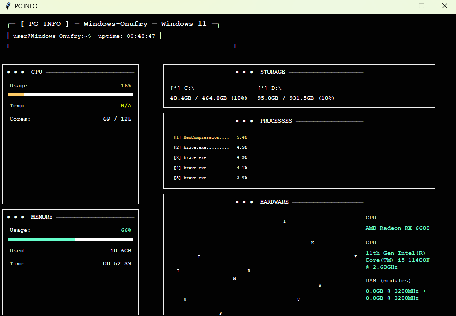Select process row [3] brave.exe 4.3%
Screen dimensions: 456x316
[x=211, y=157]
